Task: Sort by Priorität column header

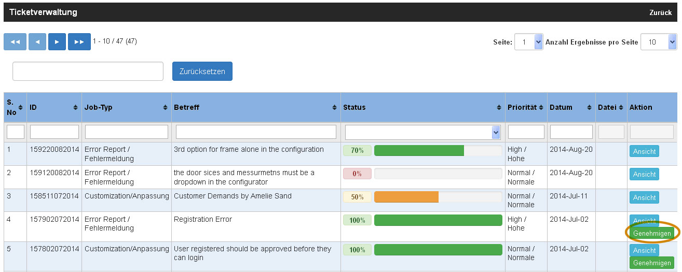Action: click(x=525, y=107)
